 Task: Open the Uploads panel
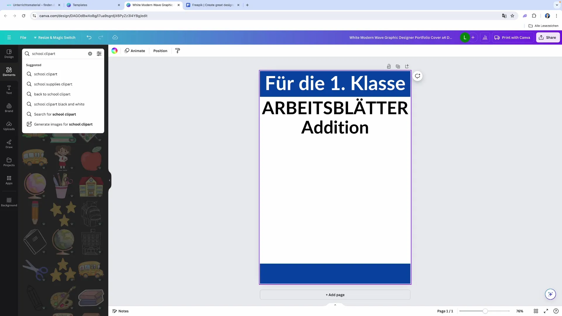[x=9, y=126]
